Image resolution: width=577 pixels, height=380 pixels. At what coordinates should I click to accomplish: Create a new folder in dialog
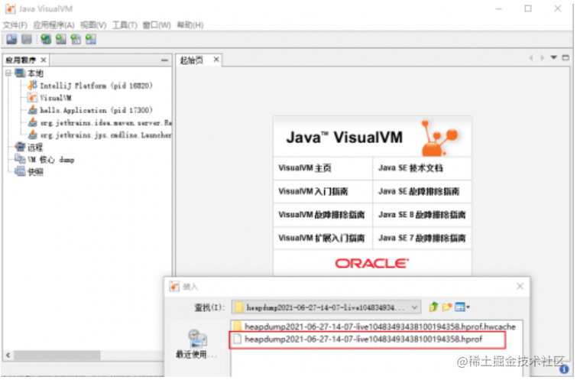[x=447, y=307]
